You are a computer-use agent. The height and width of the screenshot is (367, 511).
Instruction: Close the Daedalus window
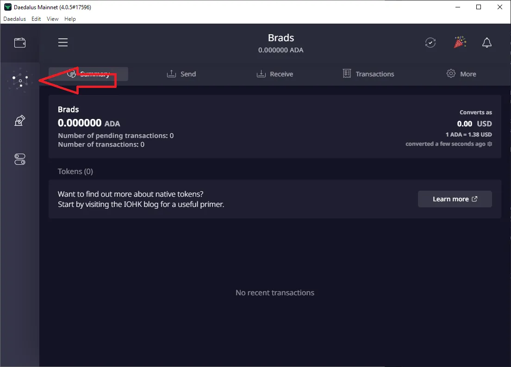pos(499,7)
